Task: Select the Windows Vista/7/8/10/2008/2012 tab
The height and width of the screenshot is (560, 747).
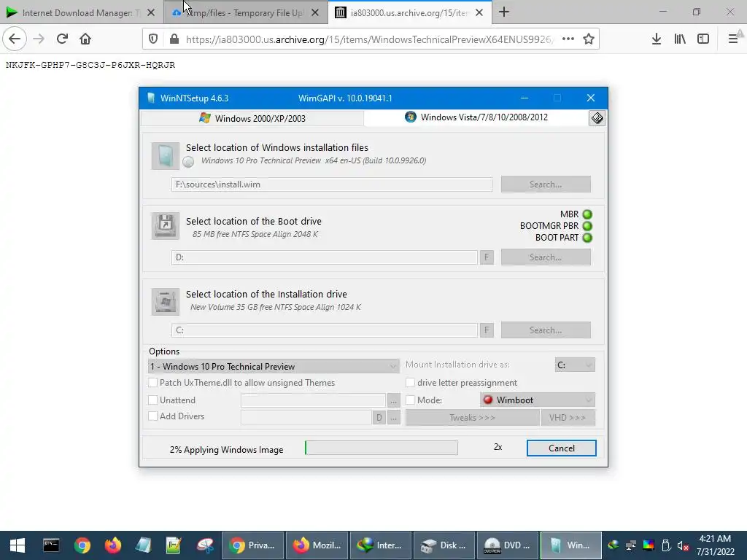Action: tap(476, 117)
